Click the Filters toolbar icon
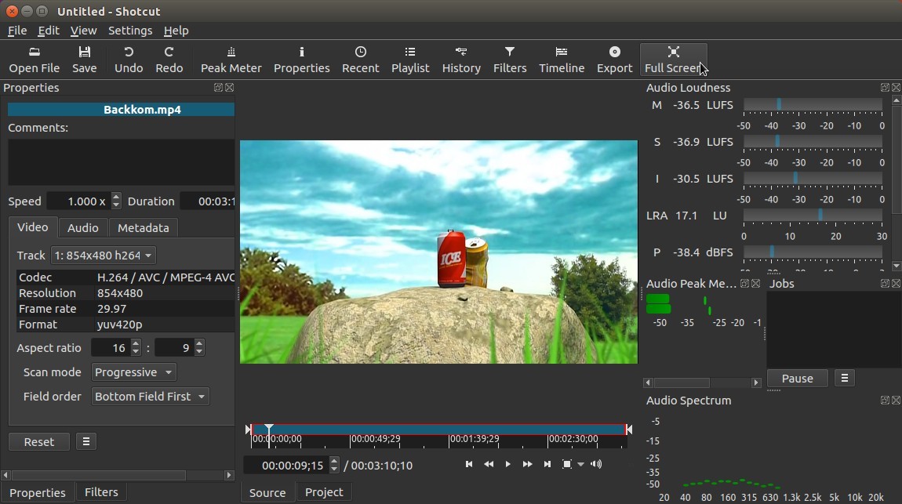This screenshot has width=902, height=504. tap(509, 60)
